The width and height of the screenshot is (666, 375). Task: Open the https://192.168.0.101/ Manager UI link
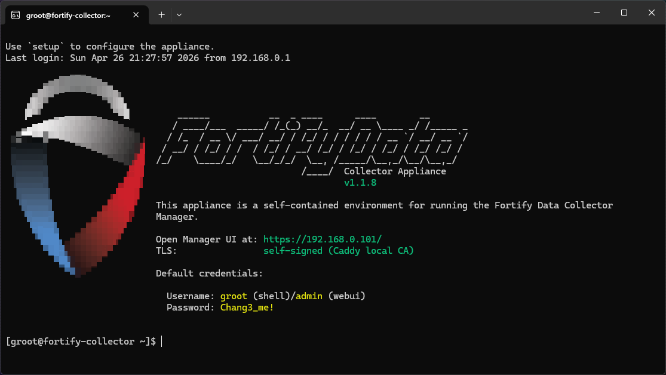tap(323, 239)
